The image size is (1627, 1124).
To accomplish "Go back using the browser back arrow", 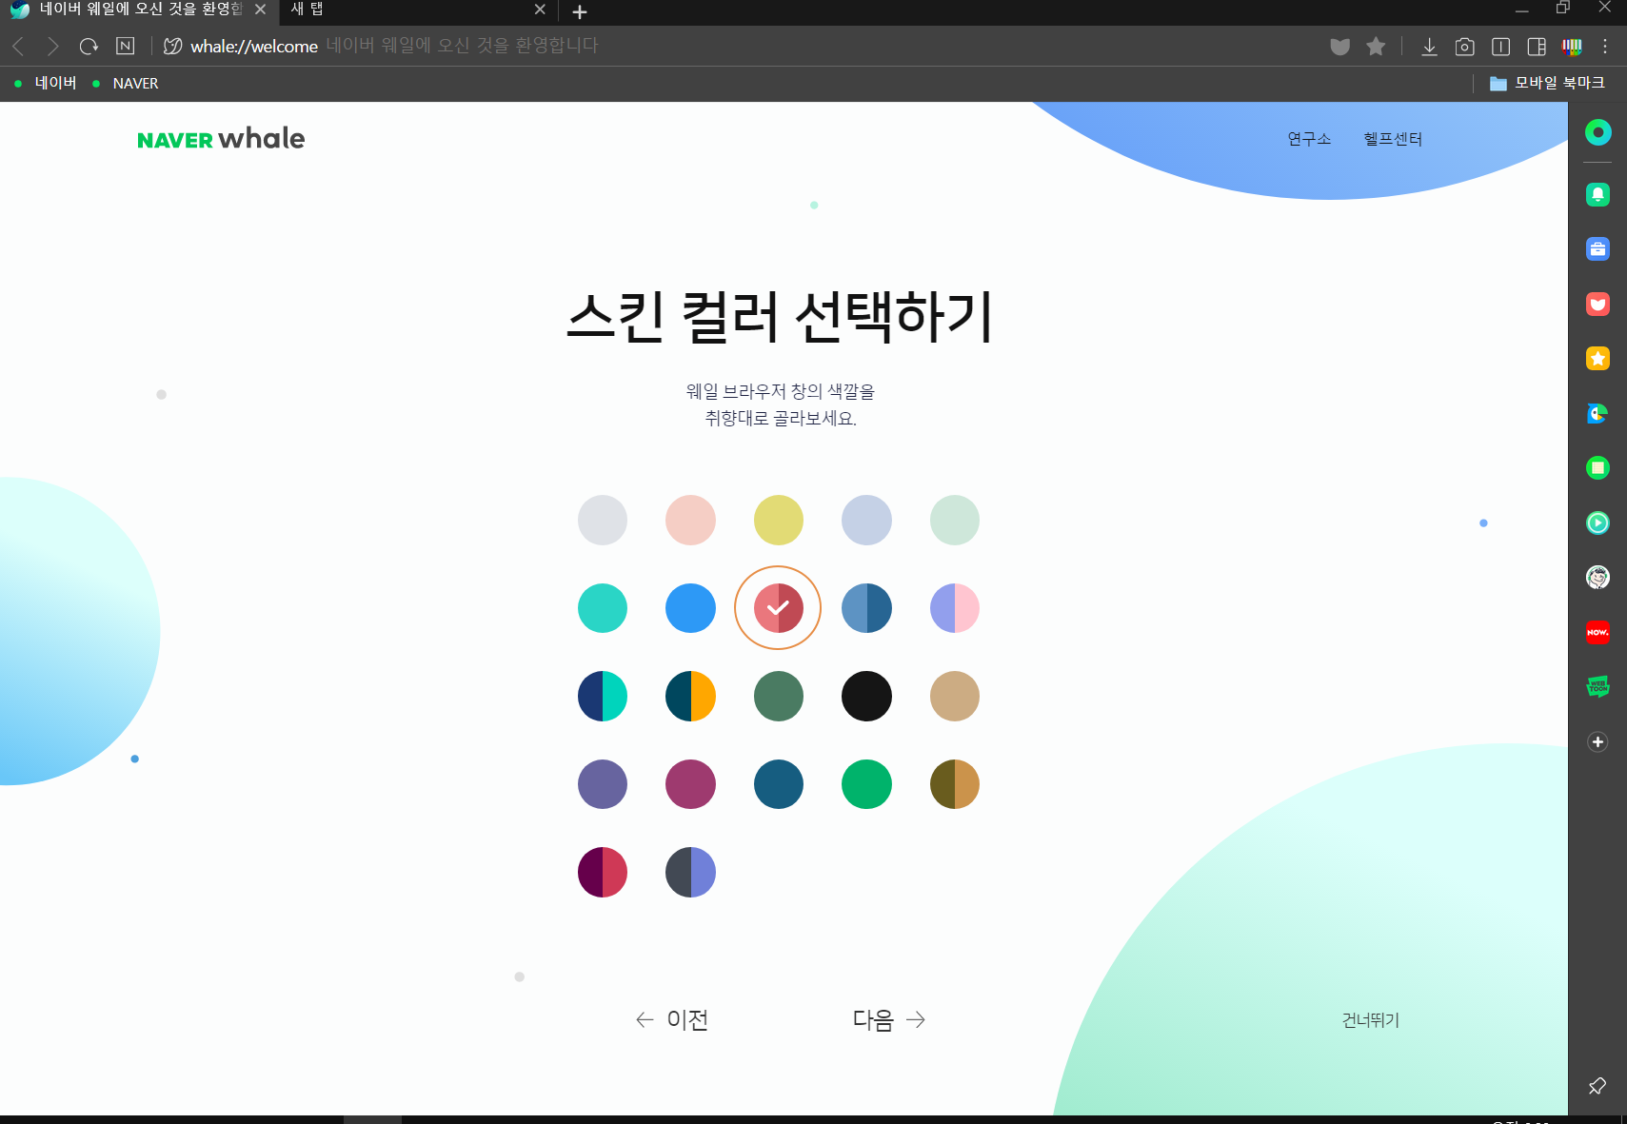I will tap(18, 46).
